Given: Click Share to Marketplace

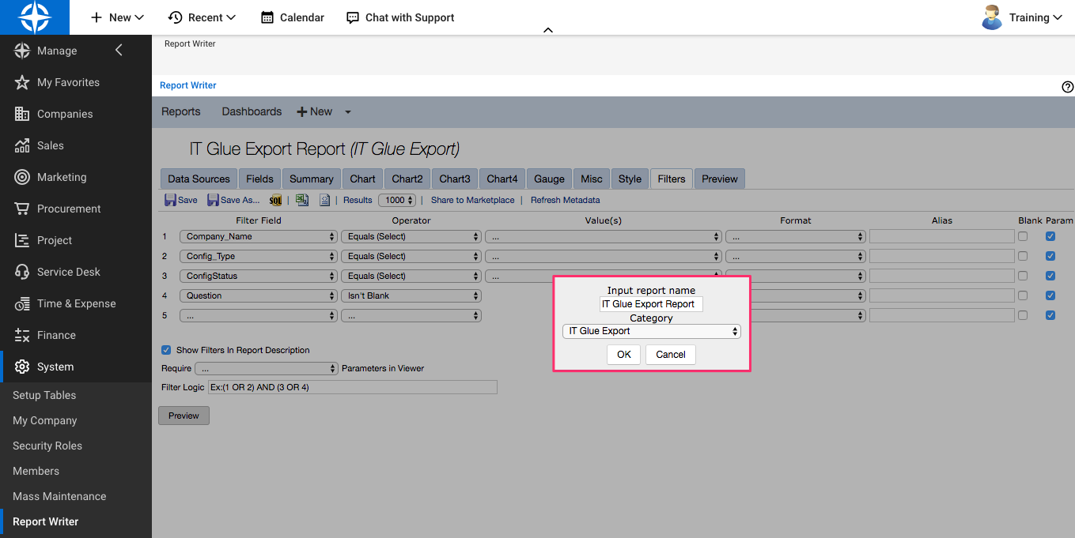Looking at the screenshot, I should coord(472,200).
